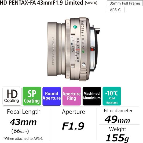
Task: Click the -10°C Cold Resistant badge
Action: (x=112, y=96)
